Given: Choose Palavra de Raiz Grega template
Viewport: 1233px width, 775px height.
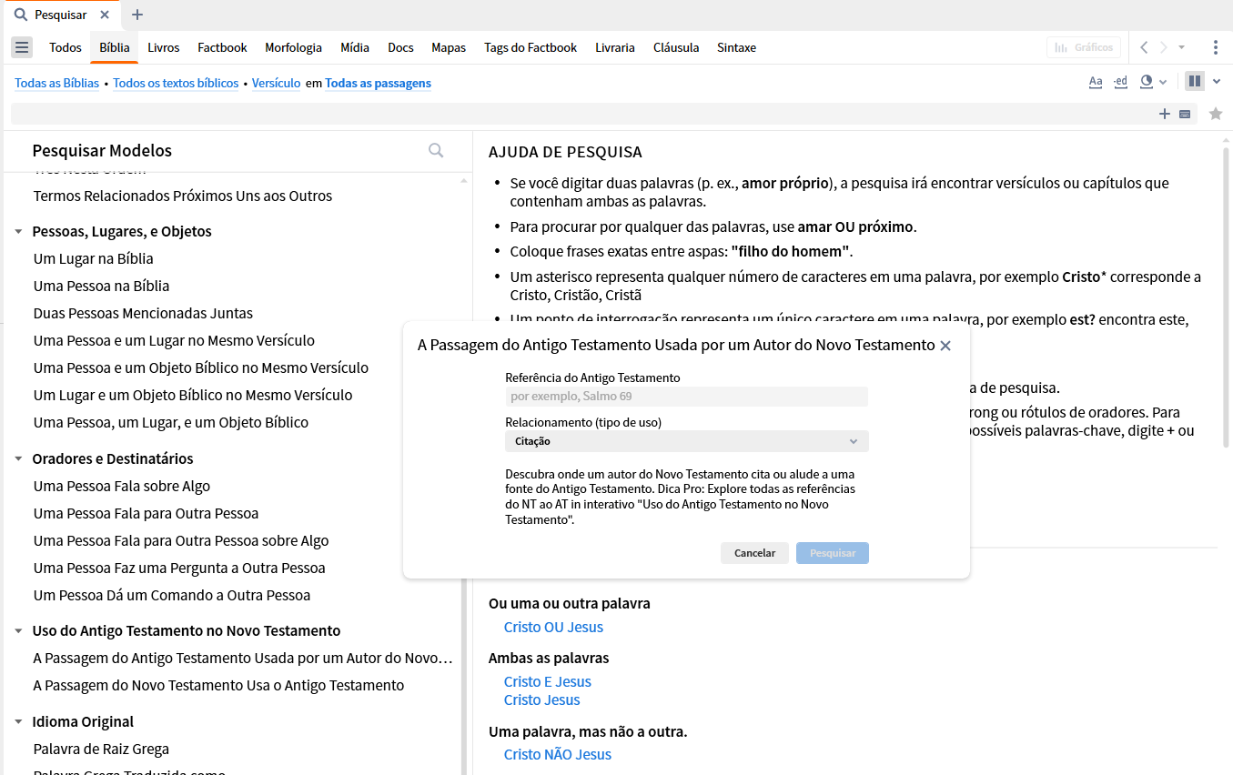Looking at the screenshot, I should tap(101, 749).
